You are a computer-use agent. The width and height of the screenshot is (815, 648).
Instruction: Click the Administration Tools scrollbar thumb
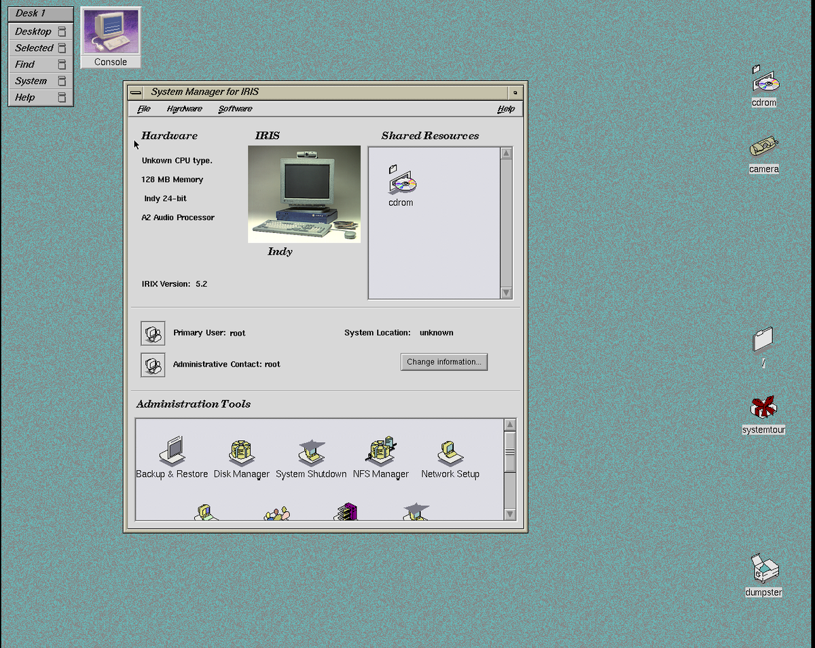(x=510, y=451)
